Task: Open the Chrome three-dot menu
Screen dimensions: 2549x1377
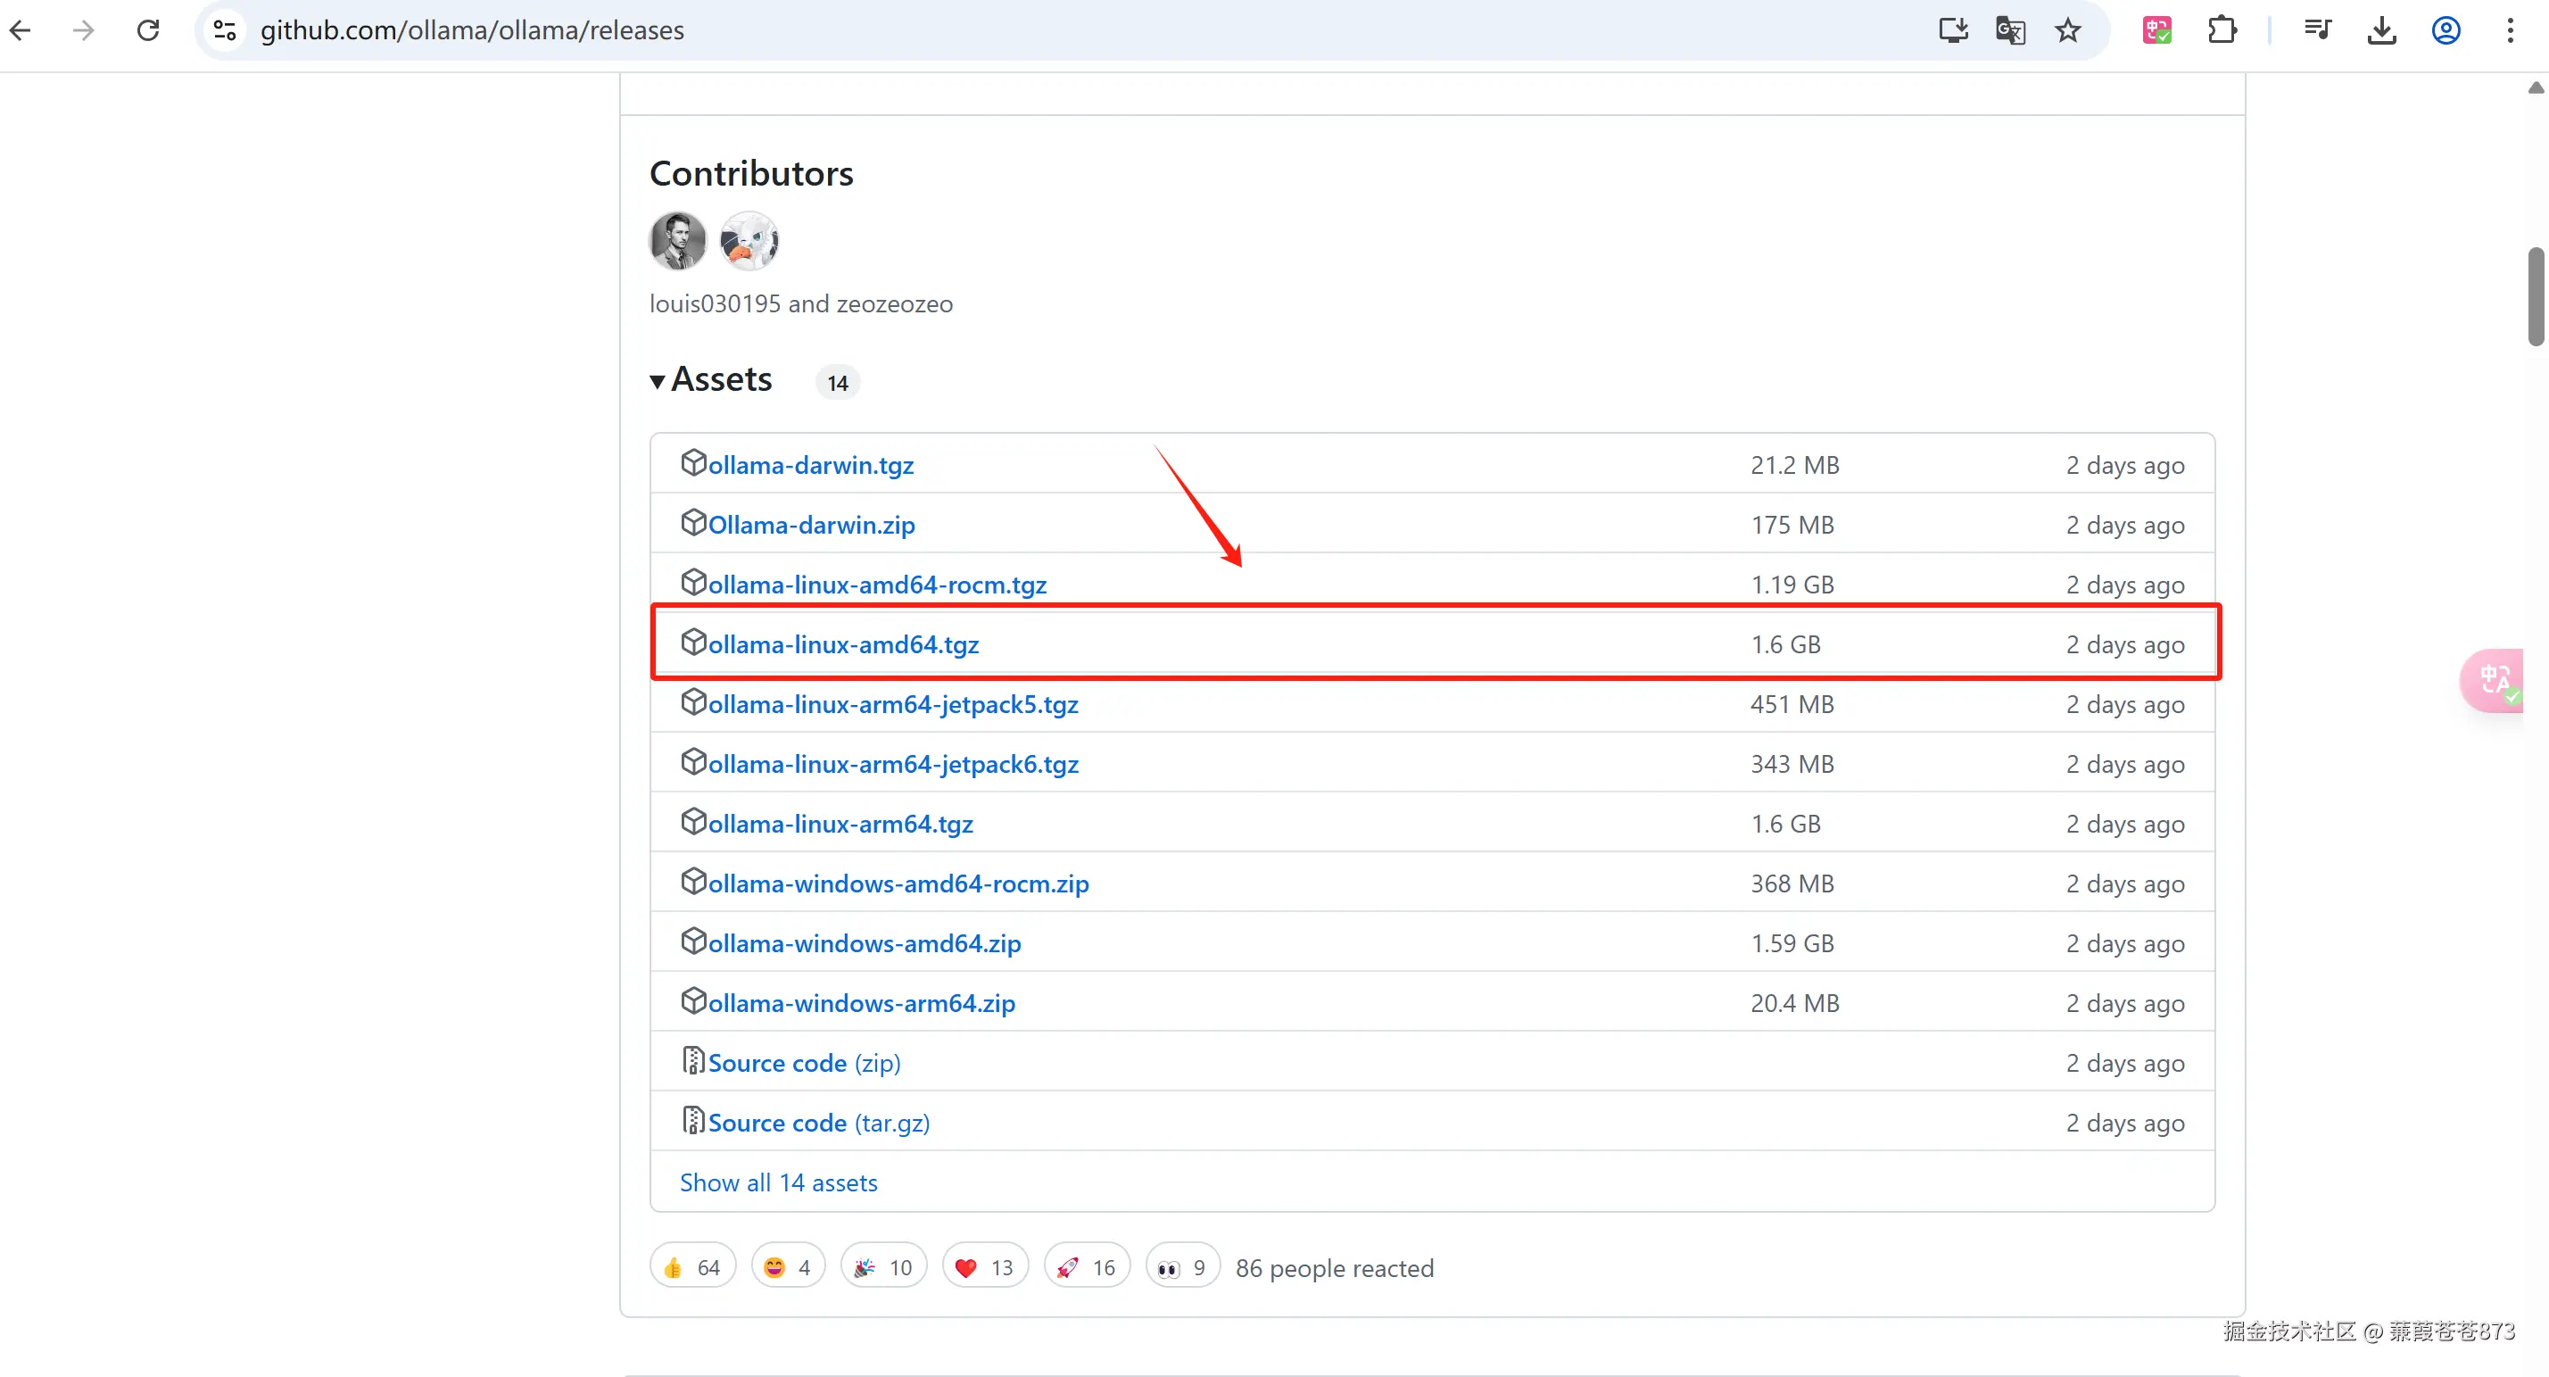Action: pyautogui.click(x=2510, y=30)
